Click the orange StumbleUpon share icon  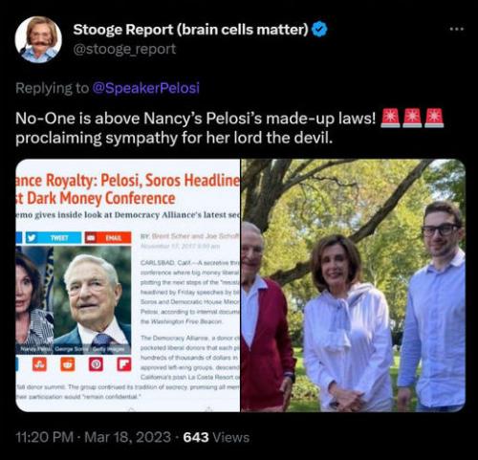pos(39,364)
